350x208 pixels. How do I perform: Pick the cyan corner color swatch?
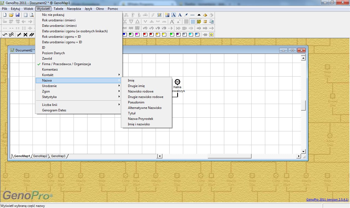tap(191, 34)
